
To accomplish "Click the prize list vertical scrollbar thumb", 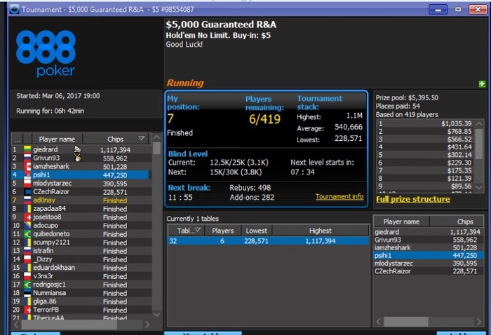I will [x=479, y=144].
